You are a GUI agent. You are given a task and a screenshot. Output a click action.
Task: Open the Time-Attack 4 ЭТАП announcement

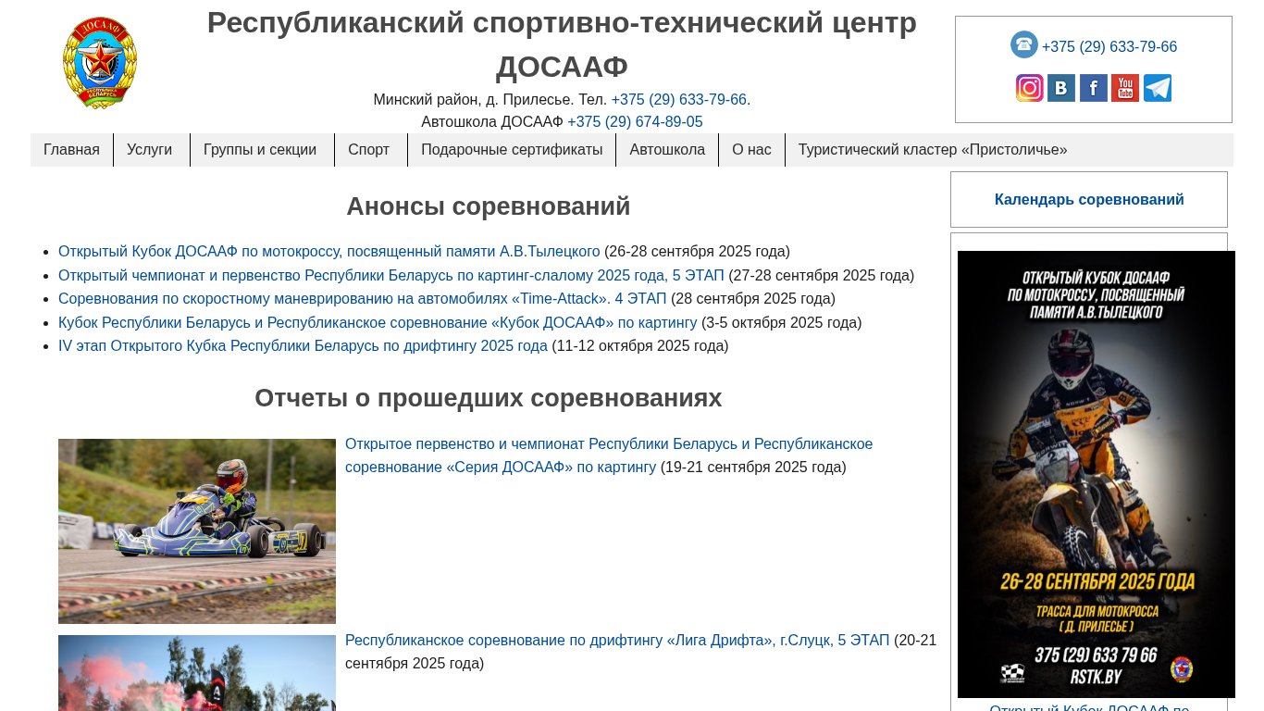(363, 298)
